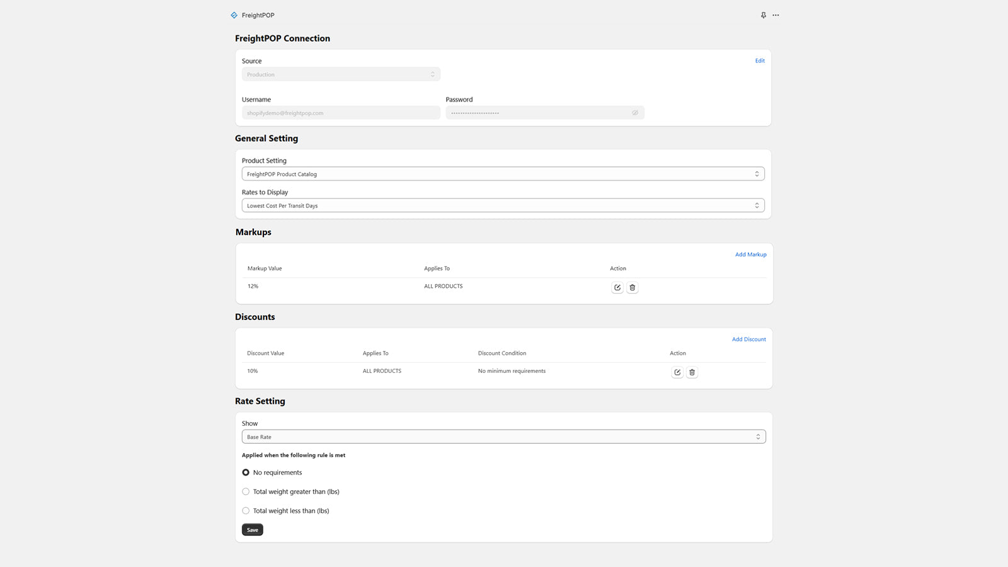Click the FreightPOP app title
Image resolution: width=1008 pixels, height=567 pixels.
click(258, 15)
